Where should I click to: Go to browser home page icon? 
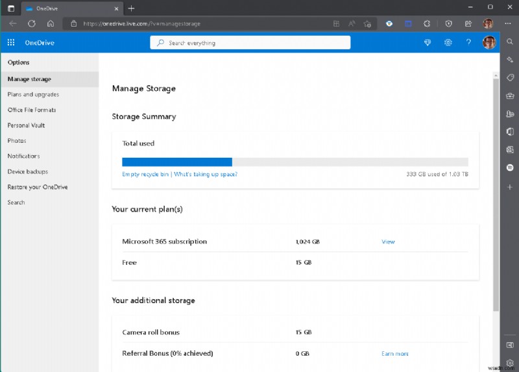coord(51,23)
